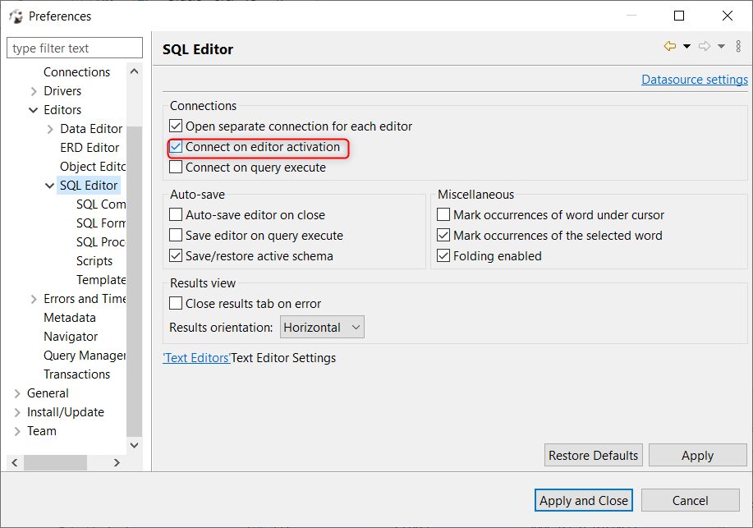Screen dimensions: 753x528
Task: Uncheck Connect on editor activation
Action: [x=176, y=147]
